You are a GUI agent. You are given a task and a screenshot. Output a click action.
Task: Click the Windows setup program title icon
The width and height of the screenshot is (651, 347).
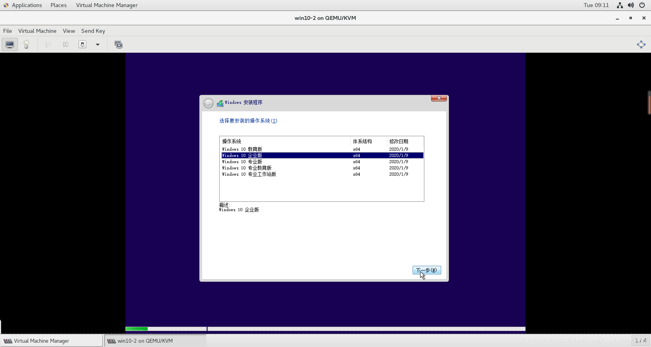220,103
